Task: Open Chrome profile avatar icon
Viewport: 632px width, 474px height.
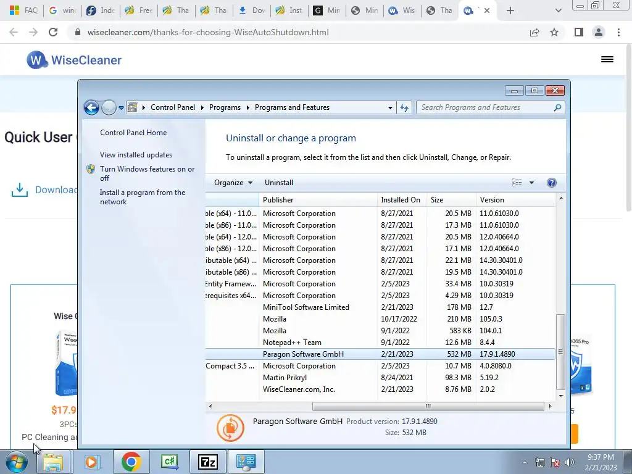Action: click(599, 32)
